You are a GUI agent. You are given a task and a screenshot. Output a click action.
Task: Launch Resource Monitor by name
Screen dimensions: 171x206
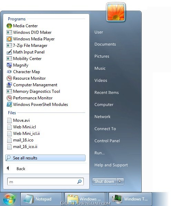click(x=29, y=78)
